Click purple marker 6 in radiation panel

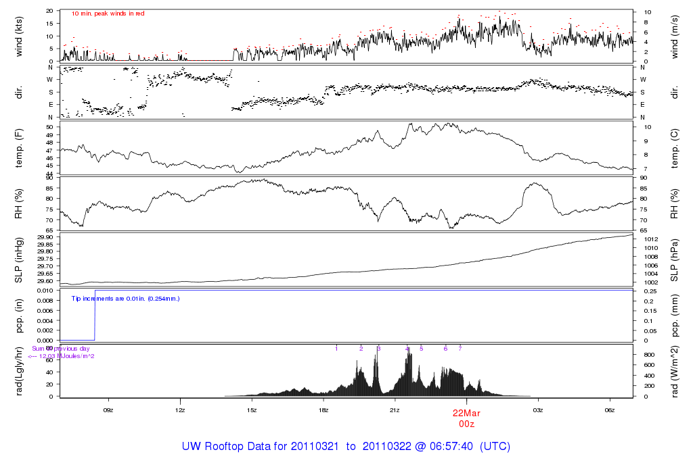(445, 349)
